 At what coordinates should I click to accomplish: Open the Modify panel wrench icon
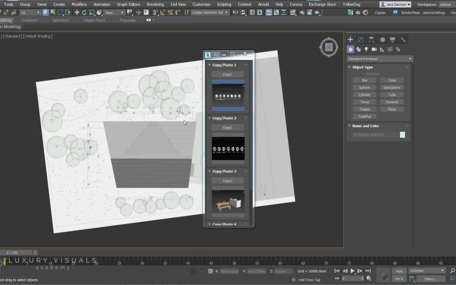coord(403,40)
